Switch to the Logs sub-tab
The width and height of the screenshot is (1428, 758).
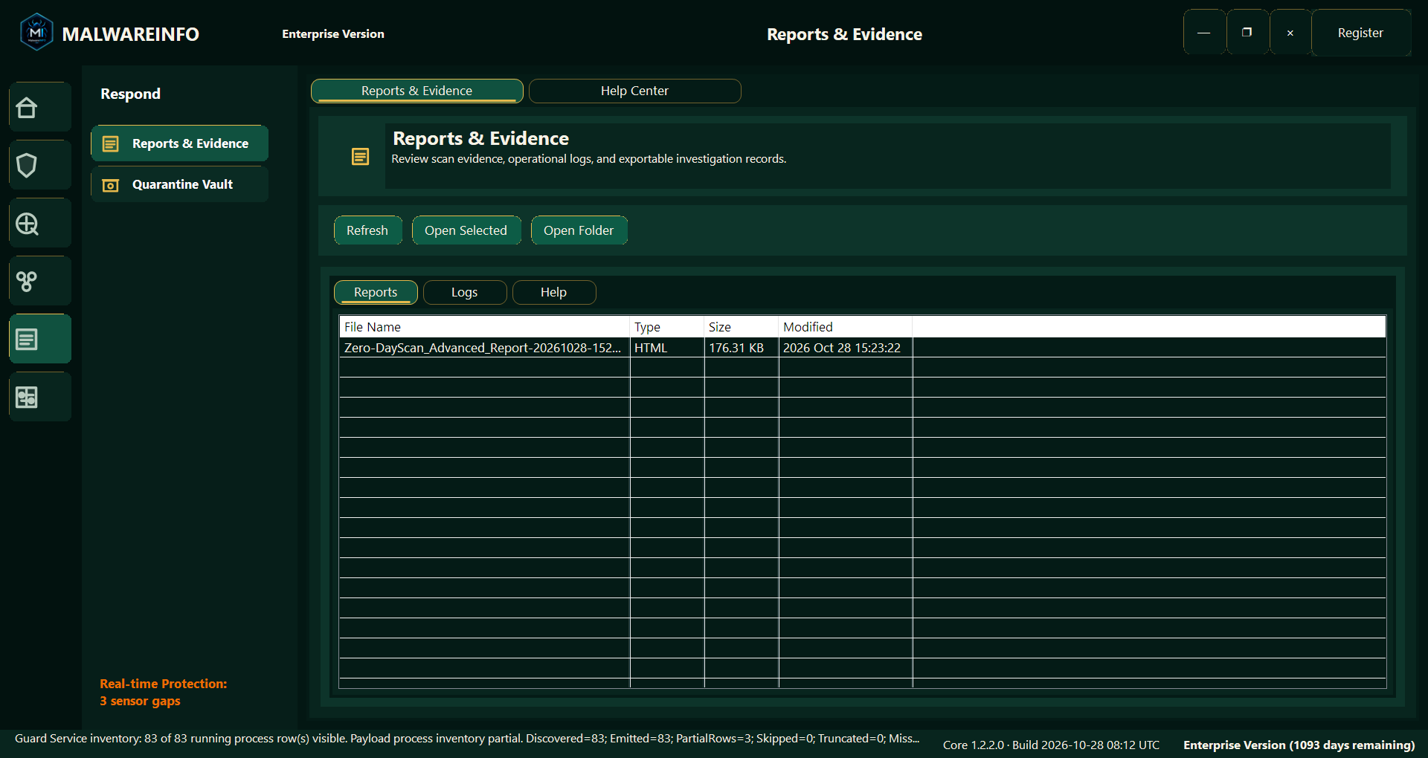(465, 292)
